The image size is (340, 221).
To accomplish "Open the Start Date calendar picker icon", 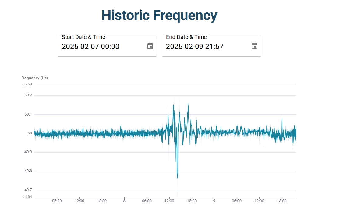I will point(150,46).
